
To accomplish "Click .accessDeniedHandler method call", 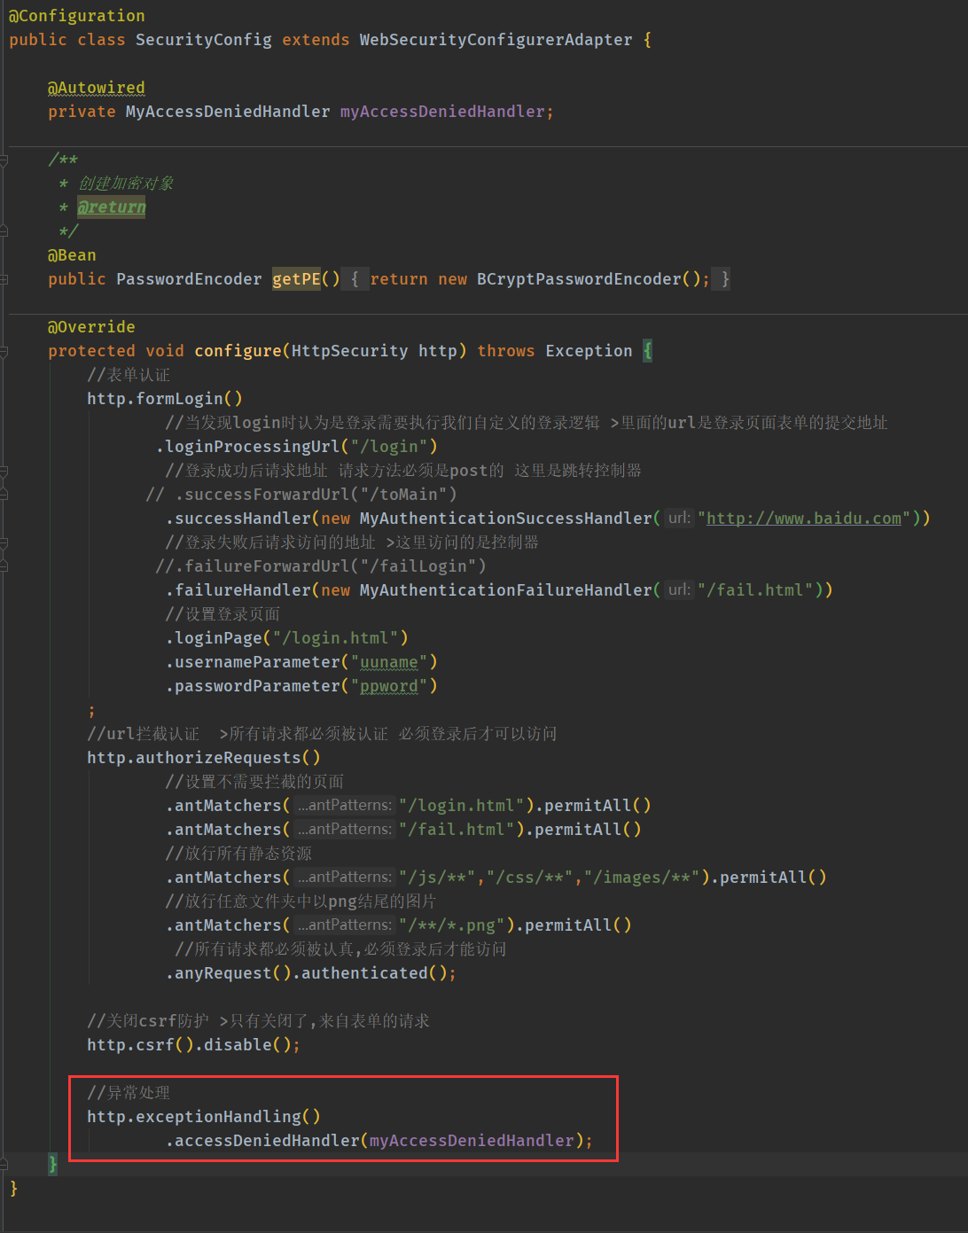I will [x=262, y=1141].
